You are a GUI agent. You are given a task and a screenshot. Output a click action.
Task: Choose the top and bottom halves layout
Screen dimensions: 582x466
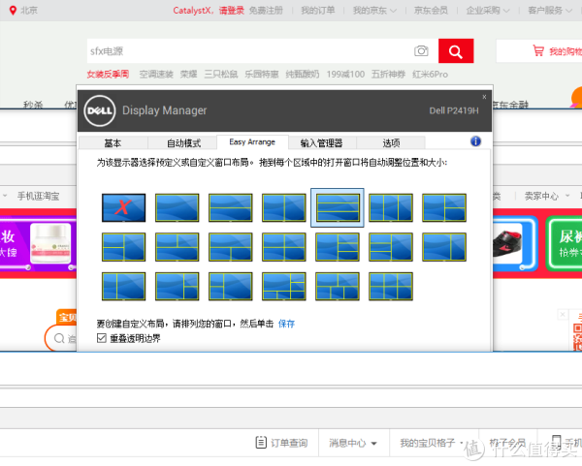tap(231, 207)
